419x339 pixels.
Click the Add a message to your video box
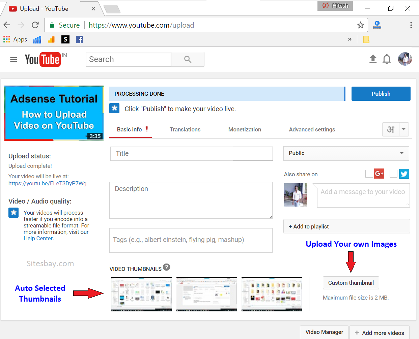(x=363, y=195)
